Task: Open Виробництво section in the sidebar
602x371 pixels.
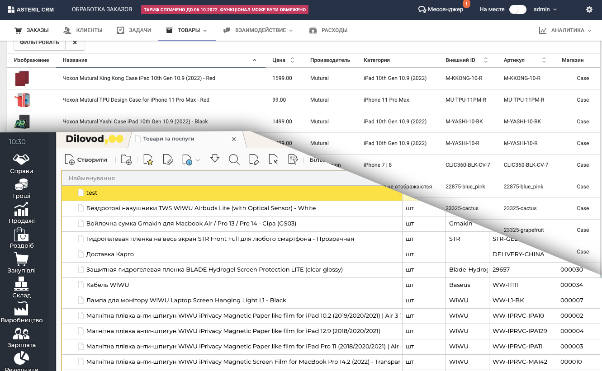Action: [21, 313]
